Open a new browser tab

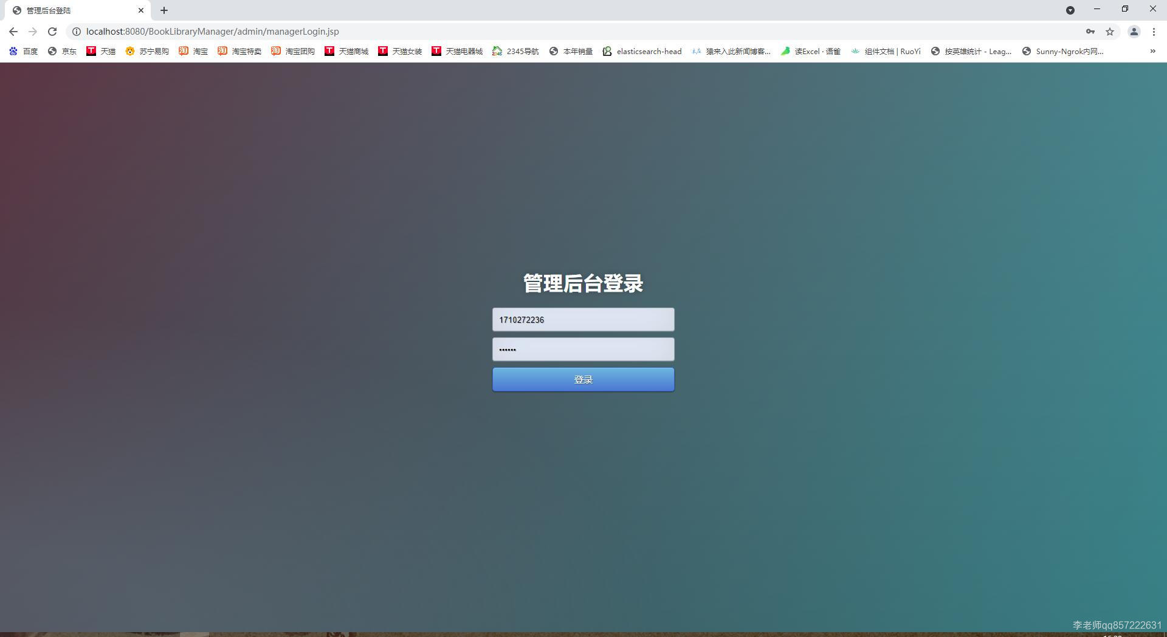(x=163, y=10)
